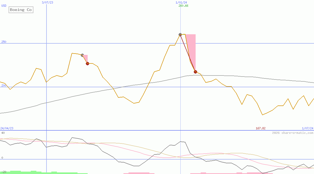Screen dimensions: 314x174
Task: Click the red 167.82 low price label
Action: point(261,128)
